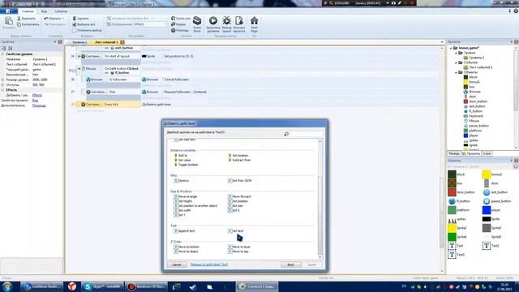Open the Events ribbon tab
Image resolution: width=519 pixels, height=292 pixels.
(x=61, y=11)
